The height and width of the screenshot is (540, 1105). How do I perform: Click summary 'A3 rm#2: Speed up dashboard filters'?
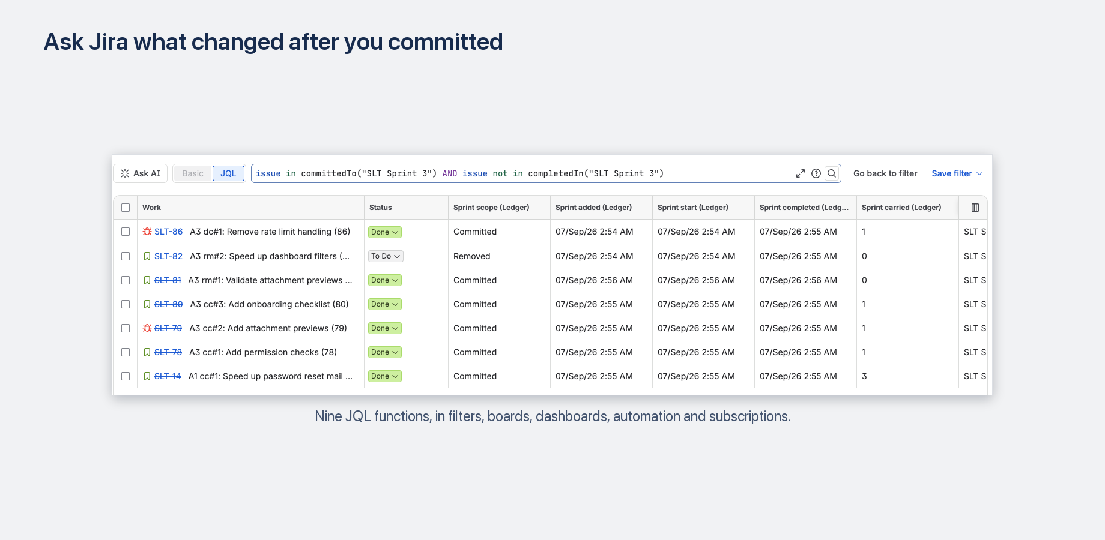point(270,256)
